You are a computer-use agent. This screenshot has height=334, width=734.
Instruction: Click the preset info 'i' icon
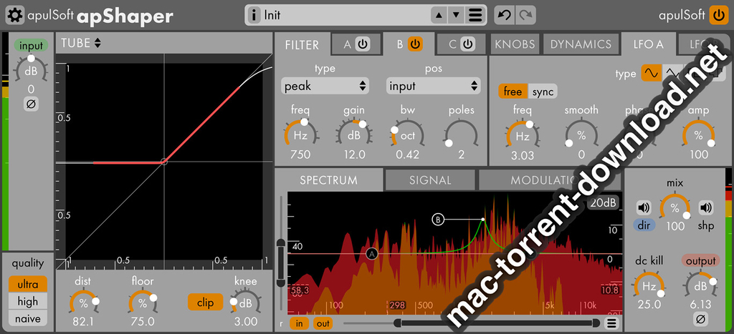pos(254,16)
